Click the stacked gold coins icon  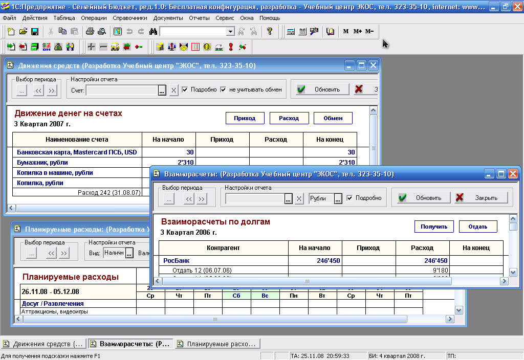click(x=160, y=47)
